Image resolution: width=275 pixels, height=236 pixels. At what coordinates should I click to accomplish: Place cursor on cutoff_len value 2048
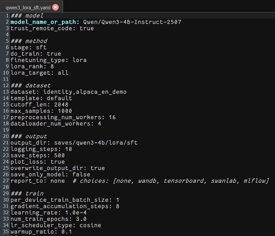pos(61,104)
